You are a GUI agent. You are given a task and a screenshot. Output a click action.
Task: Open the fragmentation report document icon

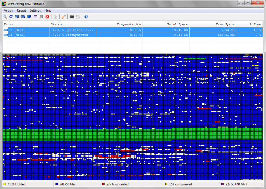pyautogui.click(x=55, y=16)
